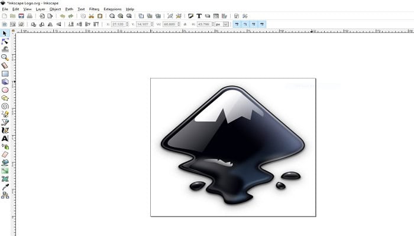This screenshot has height=236, width=414.
Task: Click the Import file icon
Action: tap(42, 16)
